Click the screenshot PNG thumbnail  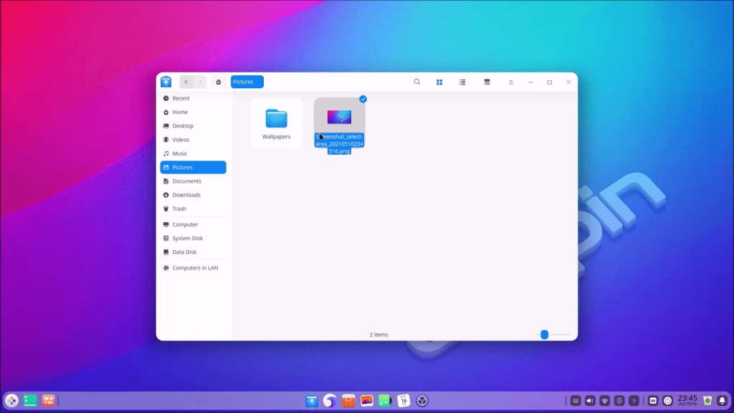pos(339,116)
